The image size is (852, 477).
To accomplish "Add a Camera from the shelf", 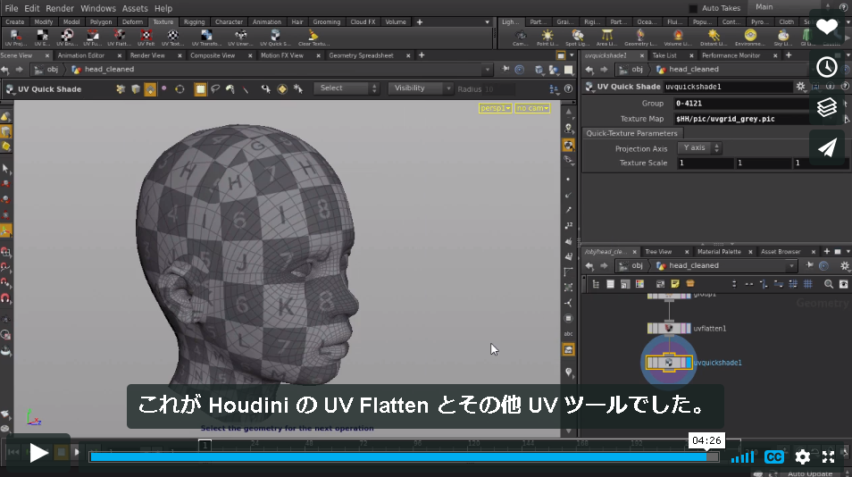I will (x=521, y=38).
